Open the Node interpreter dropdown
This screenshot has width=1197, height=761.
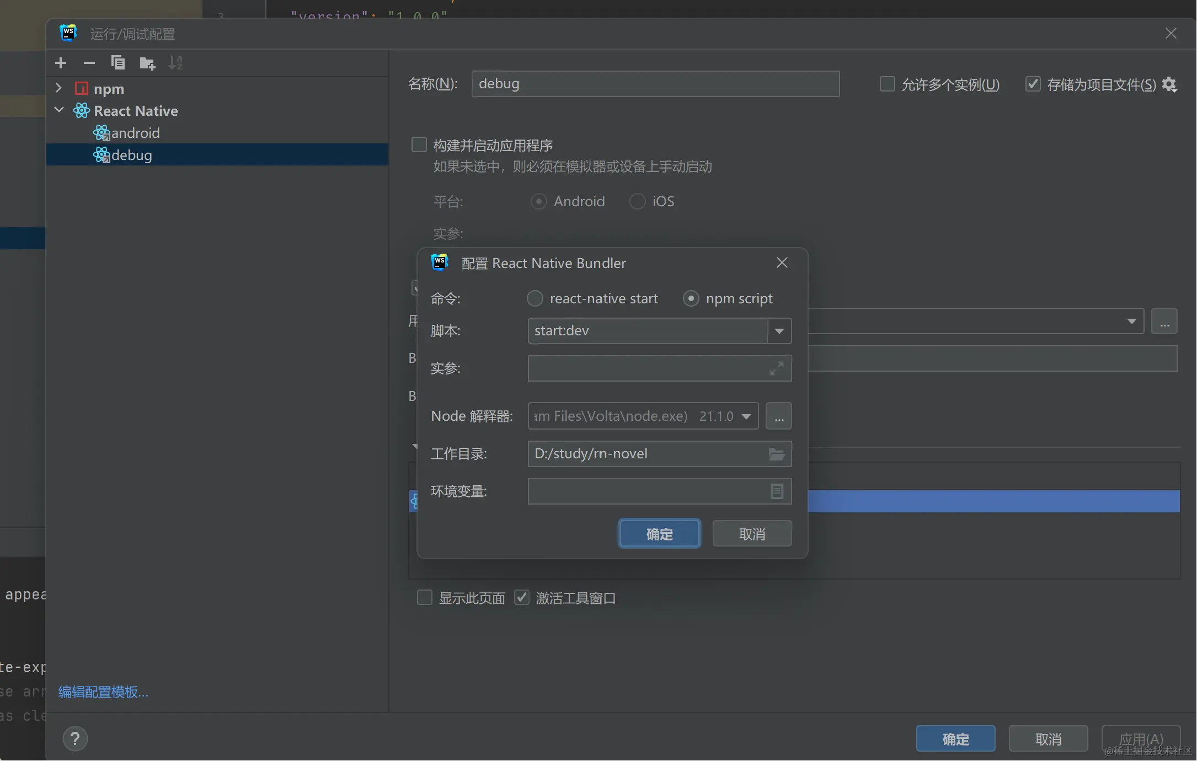746,416
